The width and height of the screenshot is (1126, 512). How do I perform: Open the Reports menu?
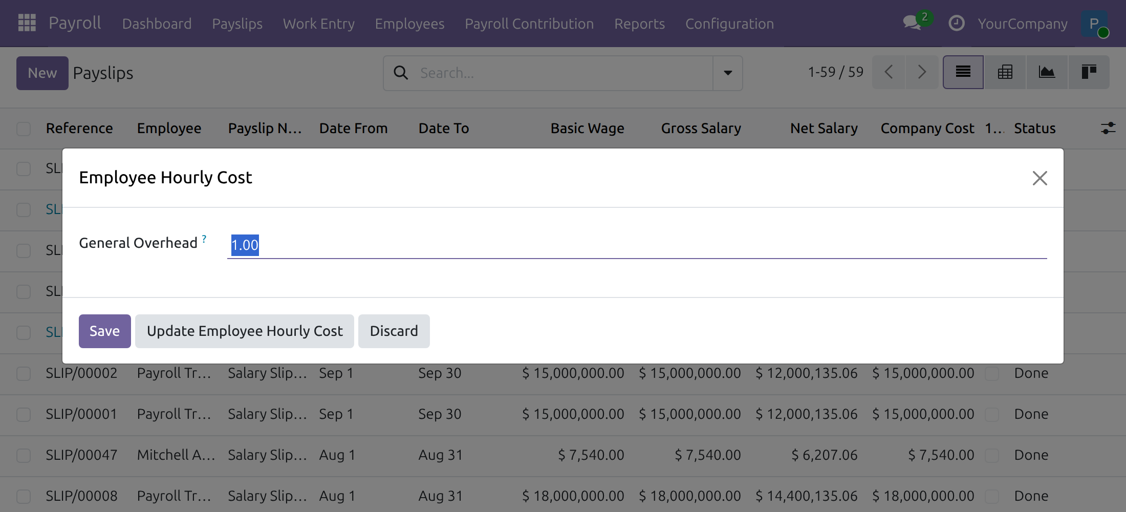pos(639,24)
